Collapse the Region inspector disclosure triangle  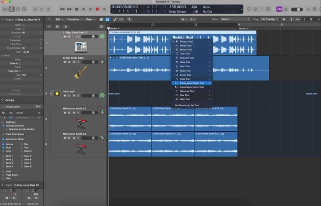(x=2, y=20)
